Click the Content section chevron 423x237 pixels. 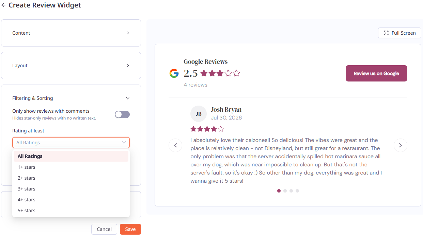click(128, 33)
